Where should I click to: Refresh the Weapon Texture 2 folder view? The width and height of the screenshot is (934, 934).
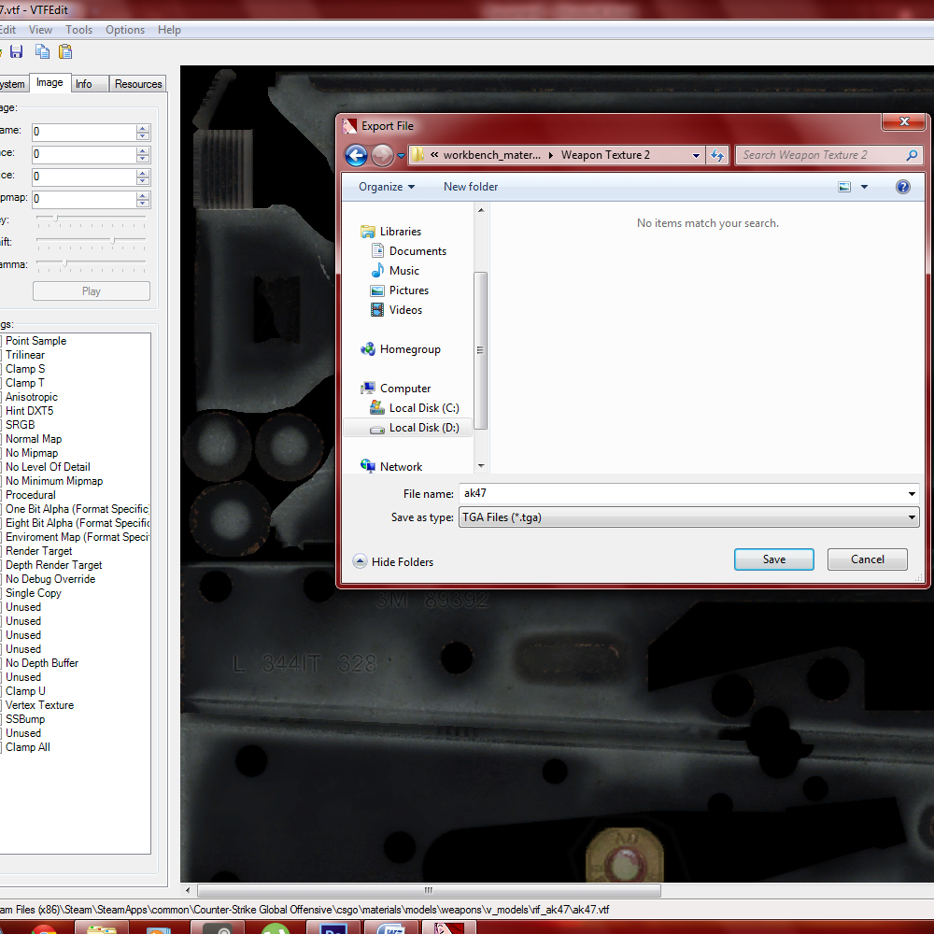[717, 155]
